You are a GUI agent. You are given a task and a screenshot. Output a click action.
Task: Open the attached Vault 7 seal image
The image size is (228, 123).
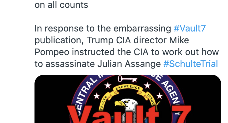(128, 99)
